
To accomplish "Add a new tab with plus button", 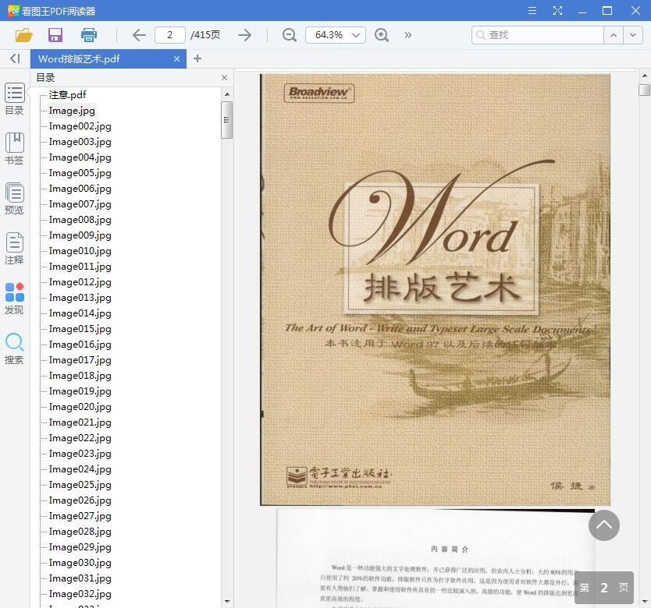I will [197, 59].
